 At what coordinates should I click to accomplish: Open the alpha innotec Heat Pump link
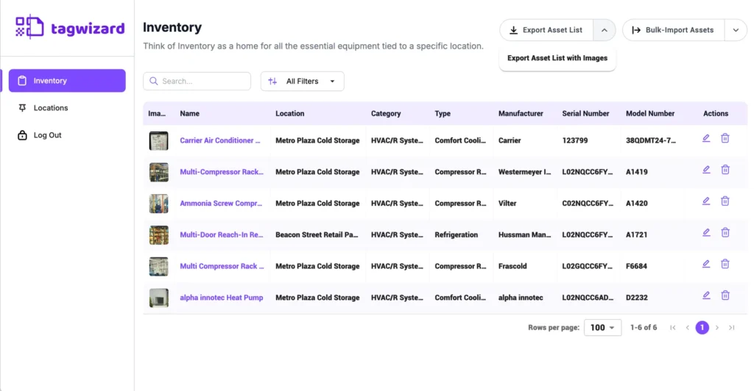click(x=221, y=298)
